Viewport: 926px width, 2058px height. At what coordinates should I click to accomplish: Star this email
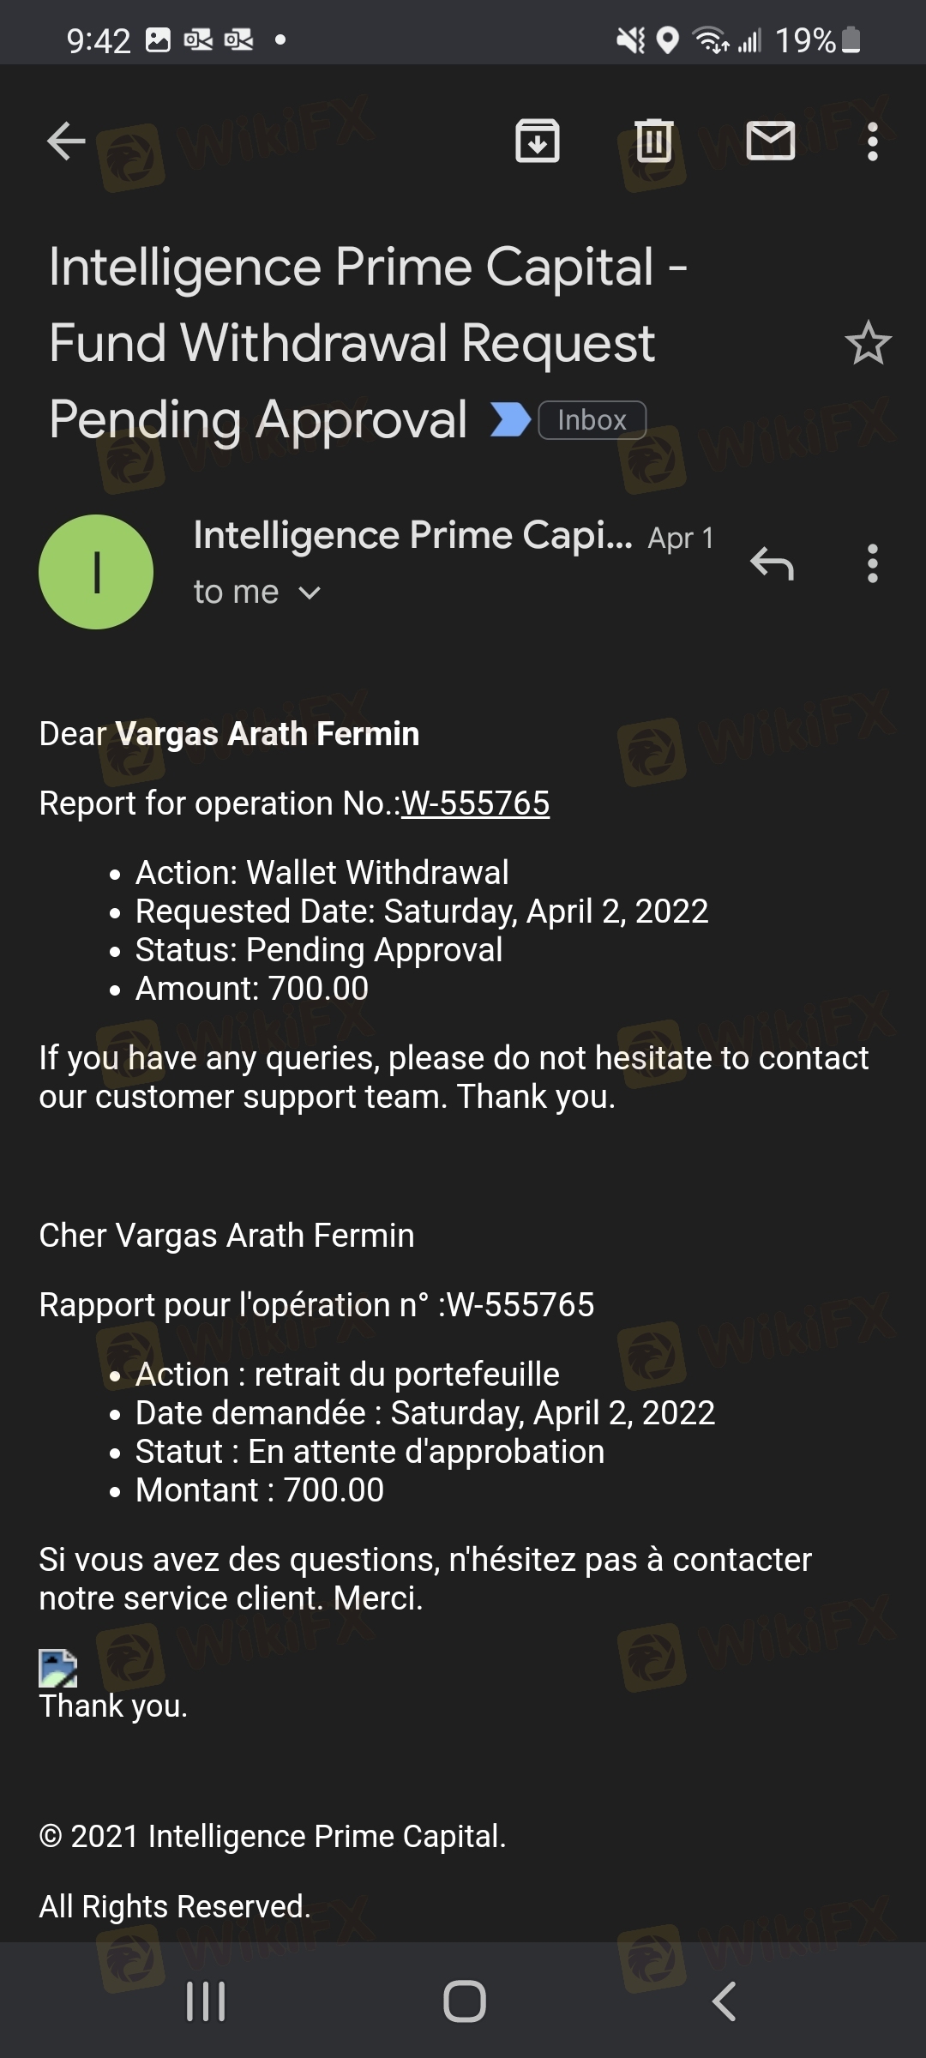[x=868, y=343]
